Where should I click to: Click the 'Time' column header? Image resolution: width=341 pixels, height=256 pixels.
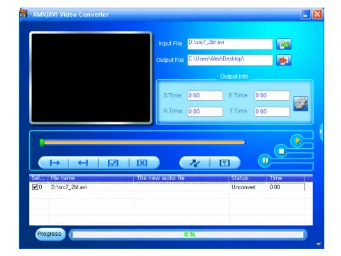[x=286, y=178]
